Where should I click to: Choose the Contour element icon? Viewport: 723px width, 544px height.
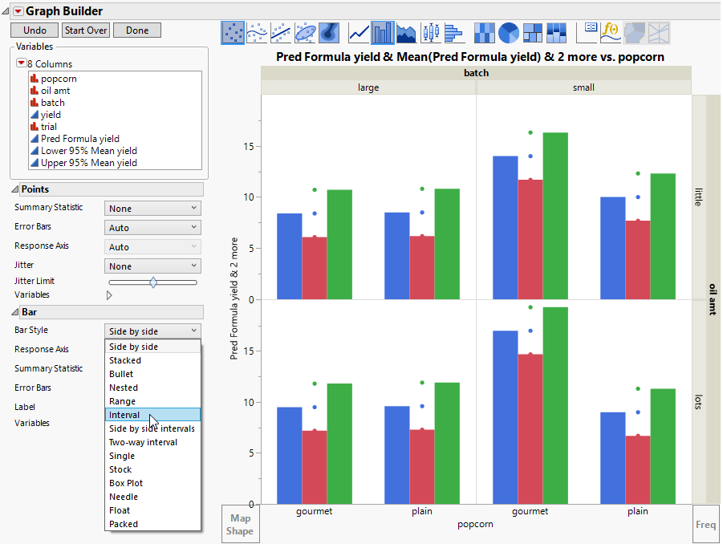click(328, 32)
